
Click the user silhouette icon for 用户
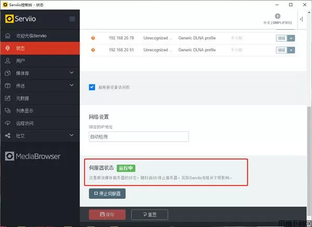[x=8, y=61]
